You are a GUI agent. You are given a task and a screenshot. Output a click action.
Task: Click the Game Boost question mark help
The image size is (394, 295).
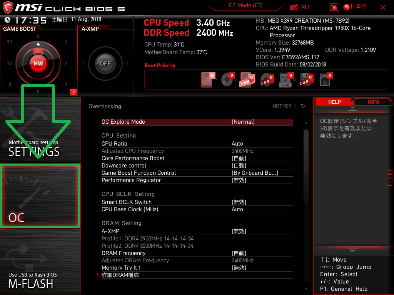73,92
